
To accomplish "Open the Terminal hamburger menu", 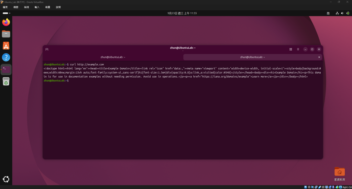I will pyautogui.click(x=298, y=49).
